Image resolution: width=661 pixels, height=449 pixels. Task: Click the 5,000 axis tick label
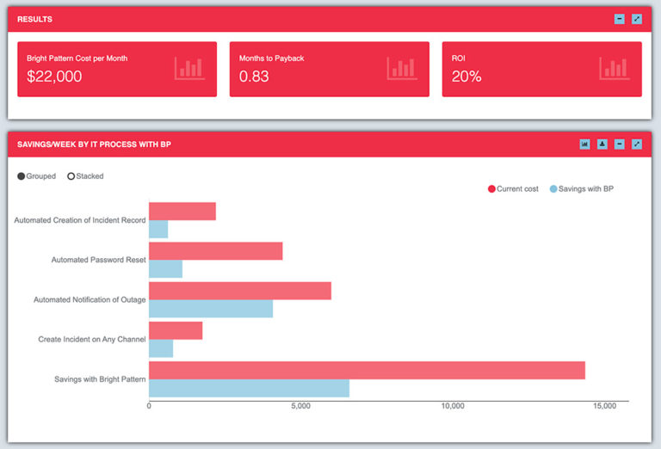tap(300, 406)
